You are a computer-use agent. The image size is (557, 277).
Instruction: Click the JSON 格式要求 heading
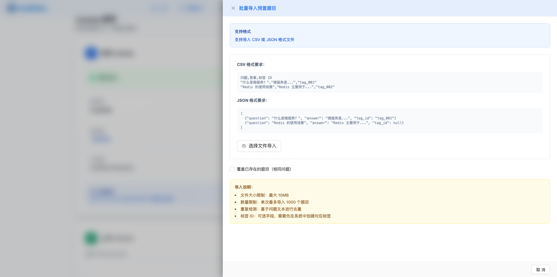pos(252,100)
